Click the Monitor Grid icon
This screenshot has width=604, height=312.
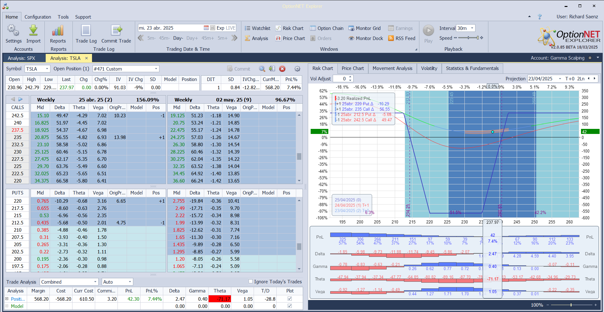pos(351,28)
